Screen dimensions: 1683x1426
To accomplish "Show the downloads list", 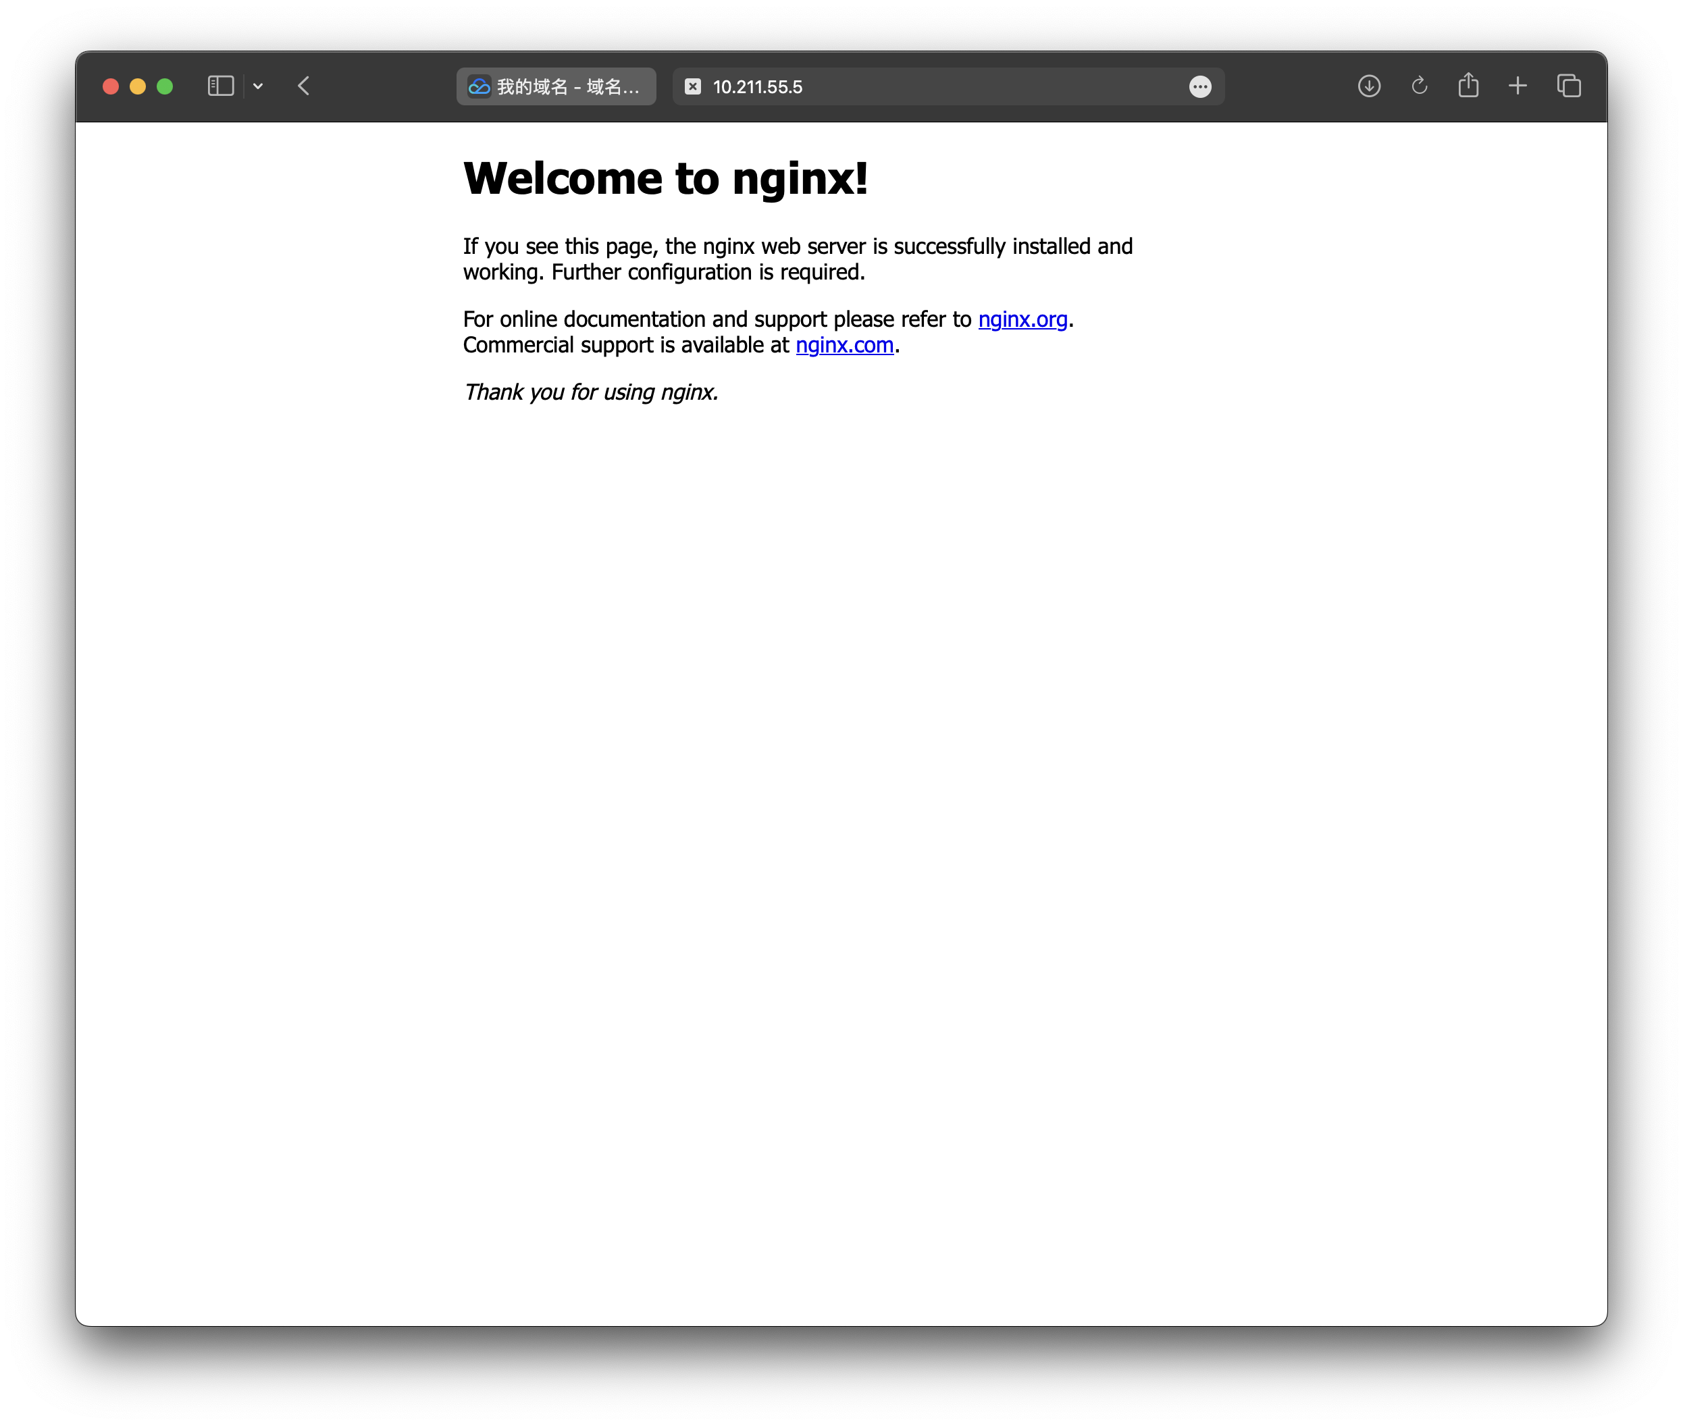I will (1368, 86).
